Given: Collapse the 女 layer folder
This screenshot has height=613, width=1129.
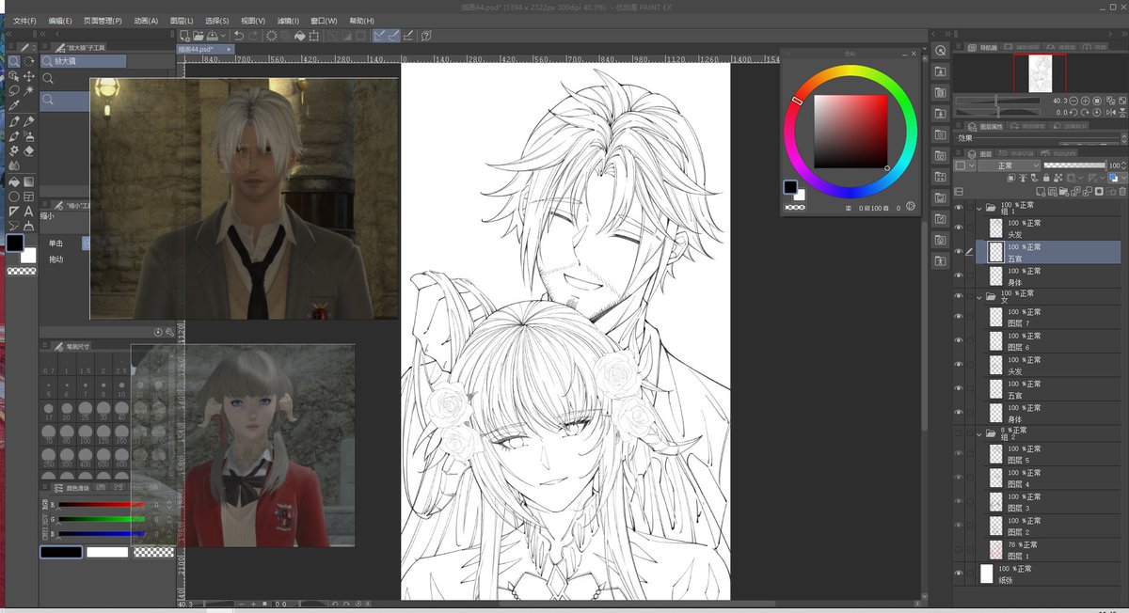Looking at the screenshot, I should click(x=979, y=297).
